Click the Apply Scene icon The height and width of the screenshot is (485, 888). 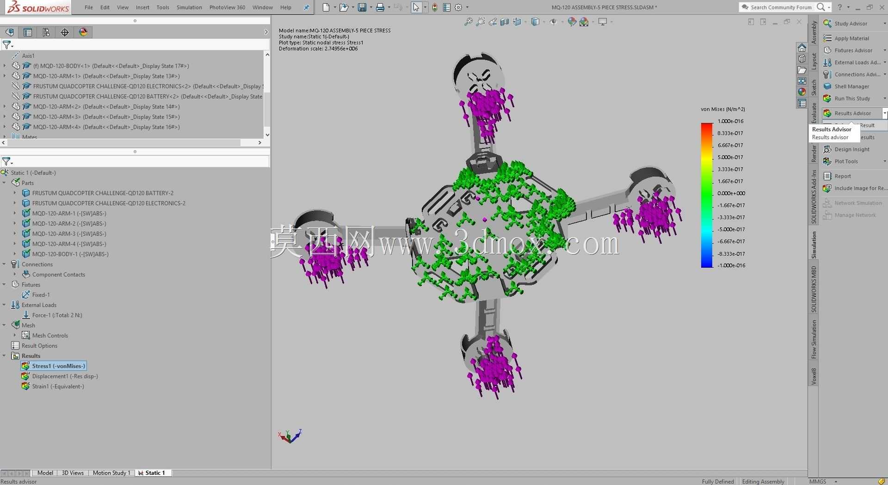point(584,22)
